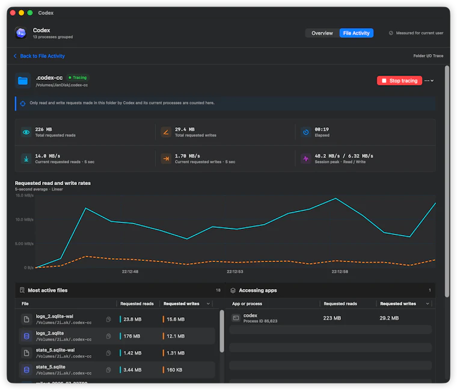Switch to the Overview tab
457x390 pixels.
(322, 33)
